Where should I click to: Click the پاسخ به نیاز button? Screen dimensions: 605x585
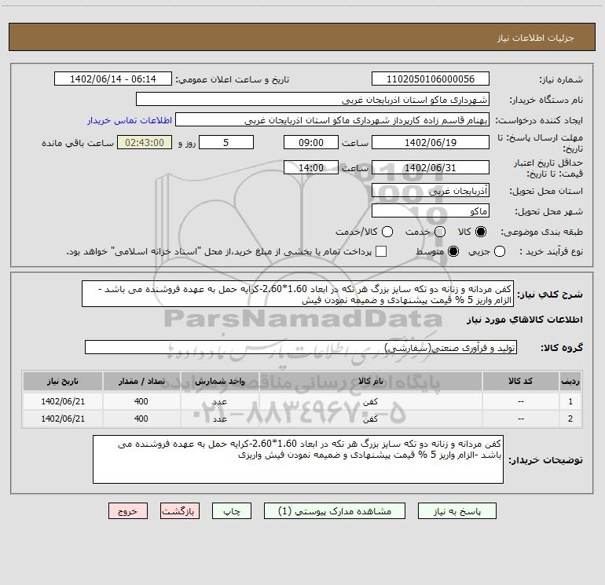pos(457,511)
